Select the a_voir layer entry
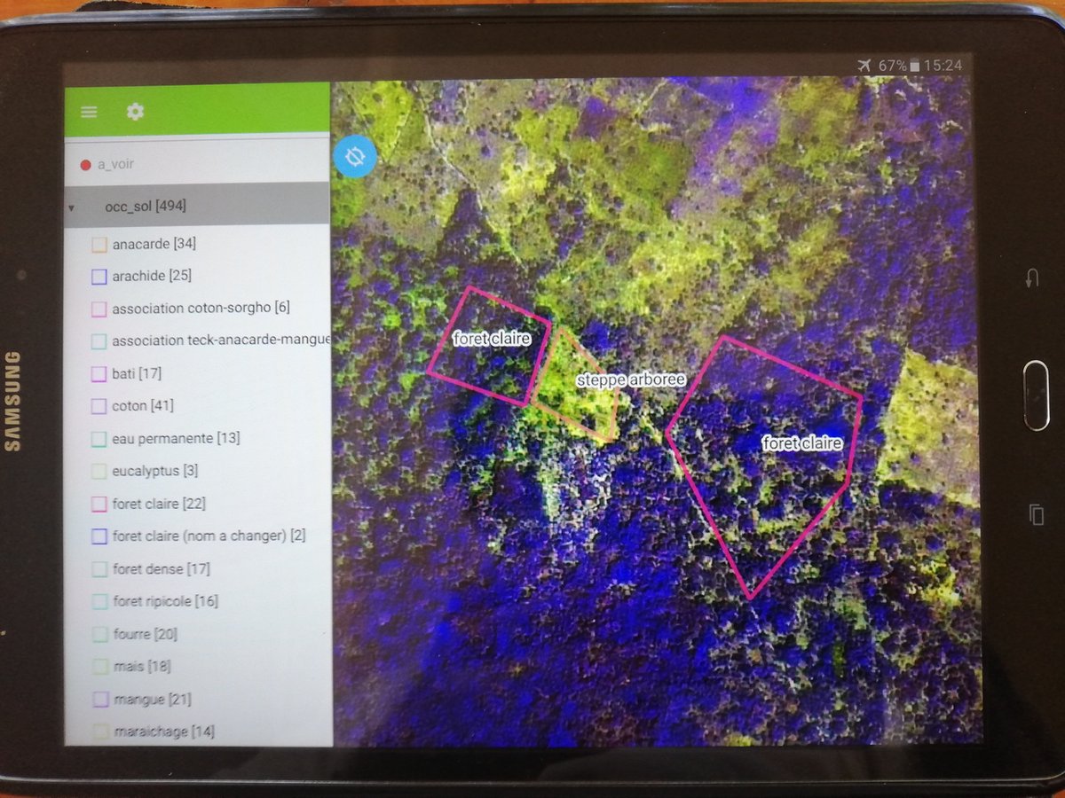The width and height of the screenshot is (1065, 798). tap(115, 163)
